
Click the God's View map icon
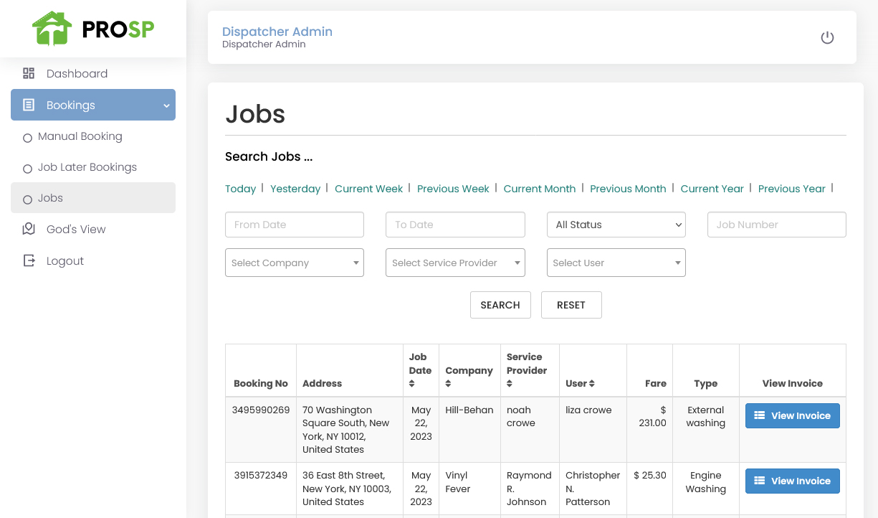pos(29,229)
